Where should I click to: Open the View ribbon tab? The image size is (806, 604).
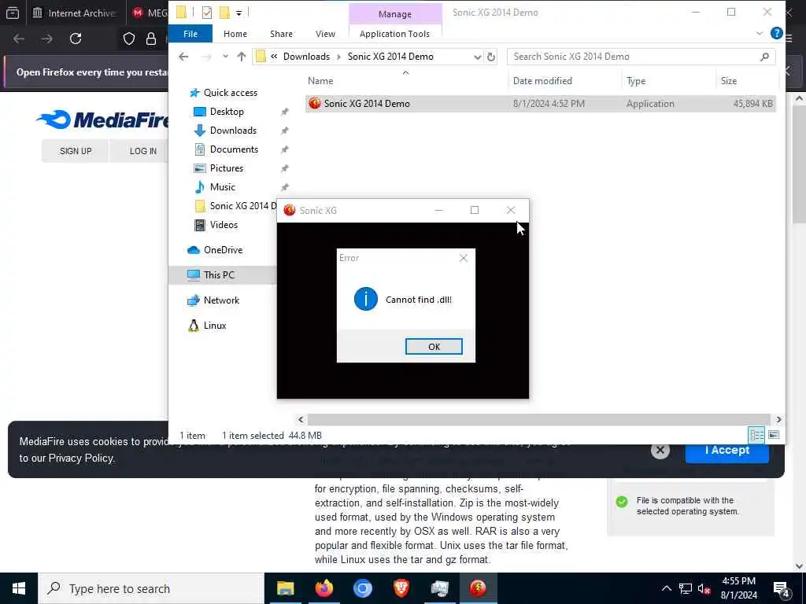click(325, 34)
